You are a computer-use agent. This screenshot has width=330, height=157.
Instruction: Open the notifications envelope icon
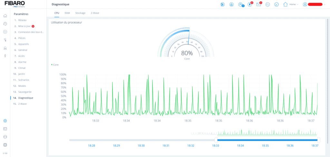click(x=259, y=4)
